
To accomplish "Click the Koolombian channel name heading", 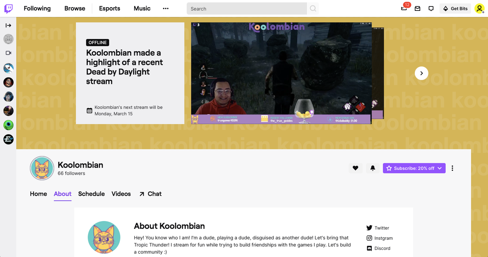I will click(80, 165).
